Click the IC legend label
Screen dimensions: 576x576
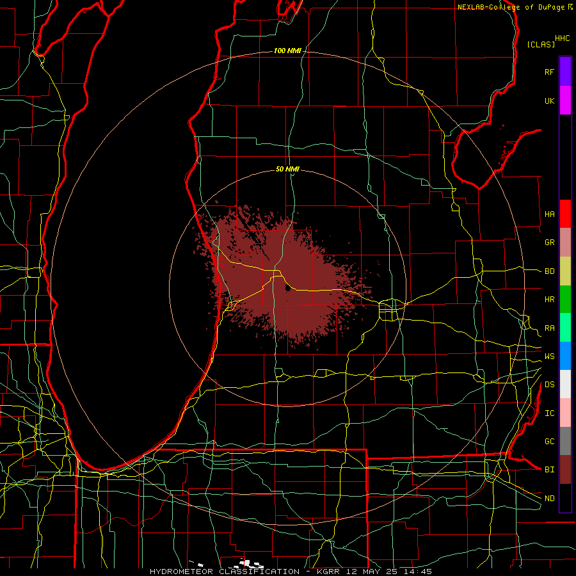tap(549, 413)
